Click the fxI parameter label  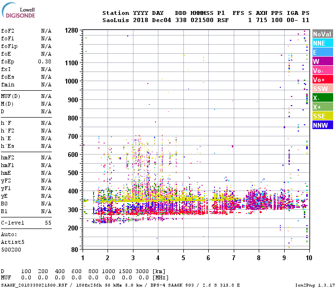tap(6, 70)
